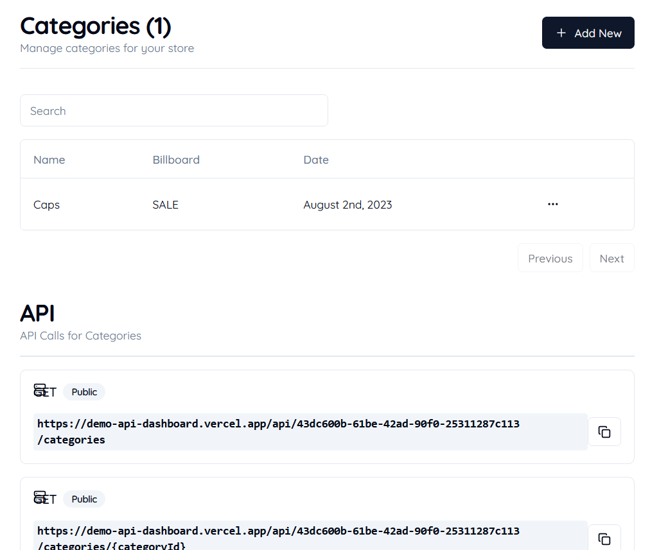Open the three-dot actions menu for Caps
Viewport: 650px width, 550px height.
(552, 204)
